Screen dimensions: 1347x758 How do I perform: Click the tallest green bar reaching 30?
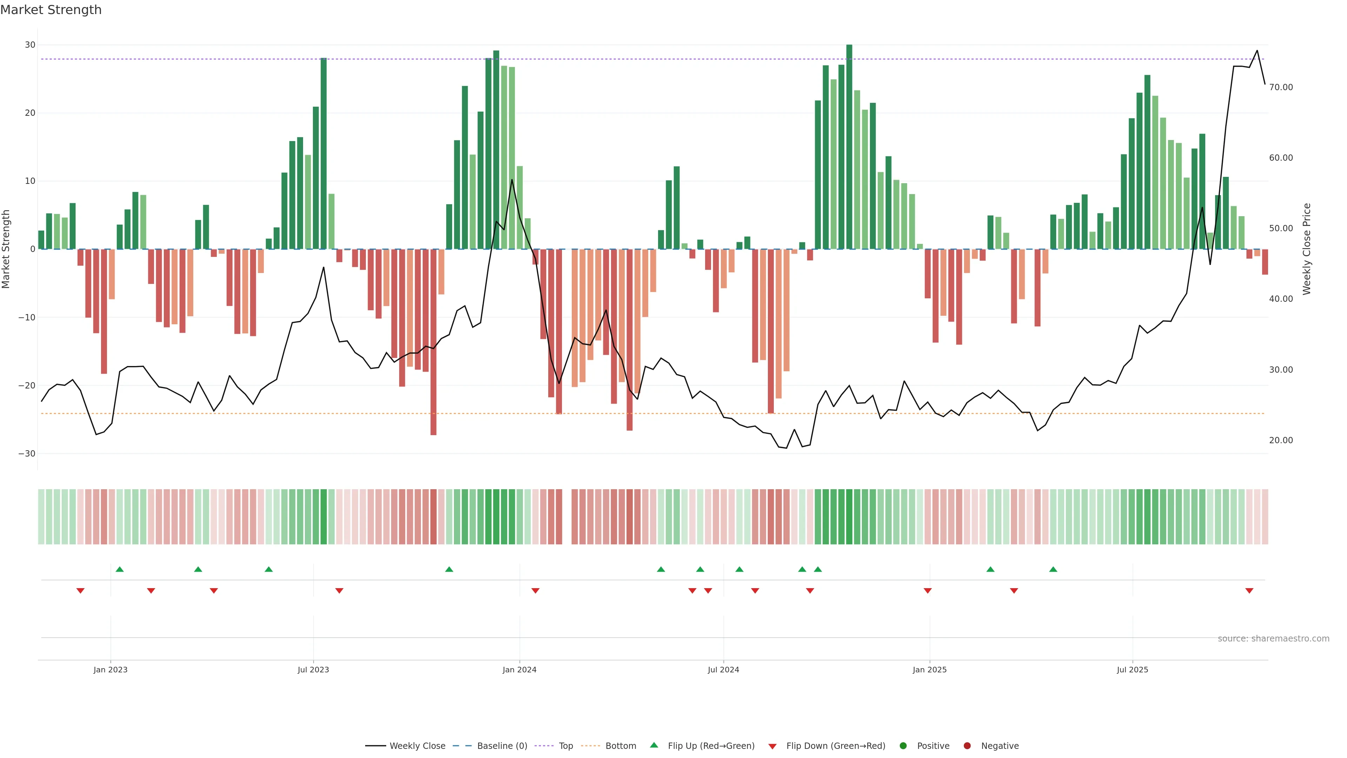click(849, 146)
